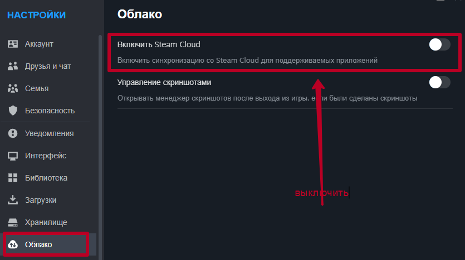This screenshot has height=260, width=465.
Task: Click the Включить Steam Cloud setting label
Action: coord(159,44)
